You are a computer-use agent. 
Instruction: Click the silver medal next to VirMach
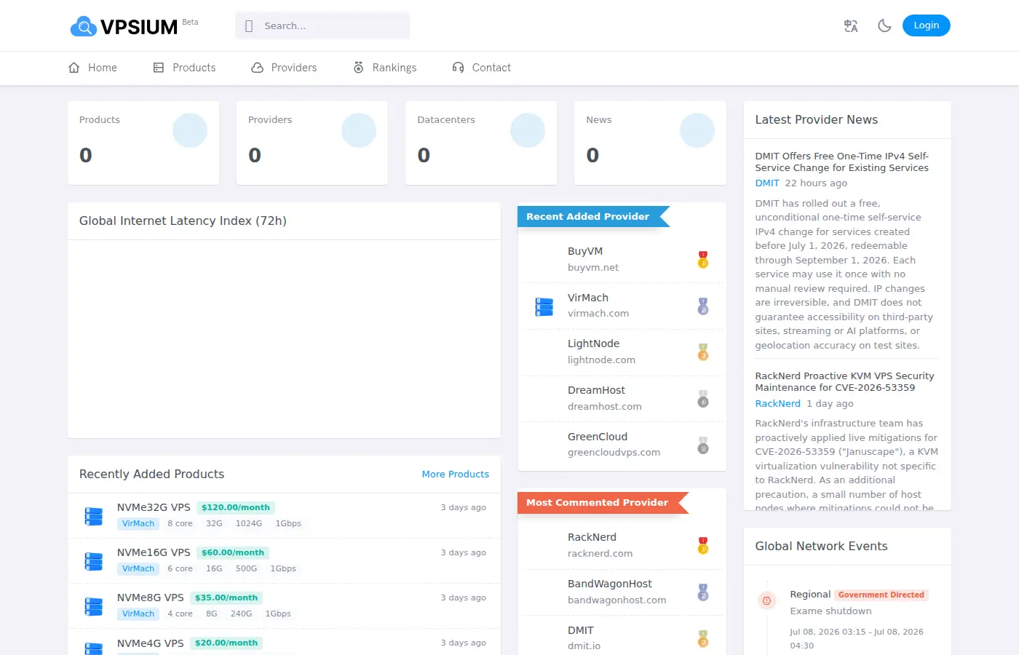click(703, 306)
